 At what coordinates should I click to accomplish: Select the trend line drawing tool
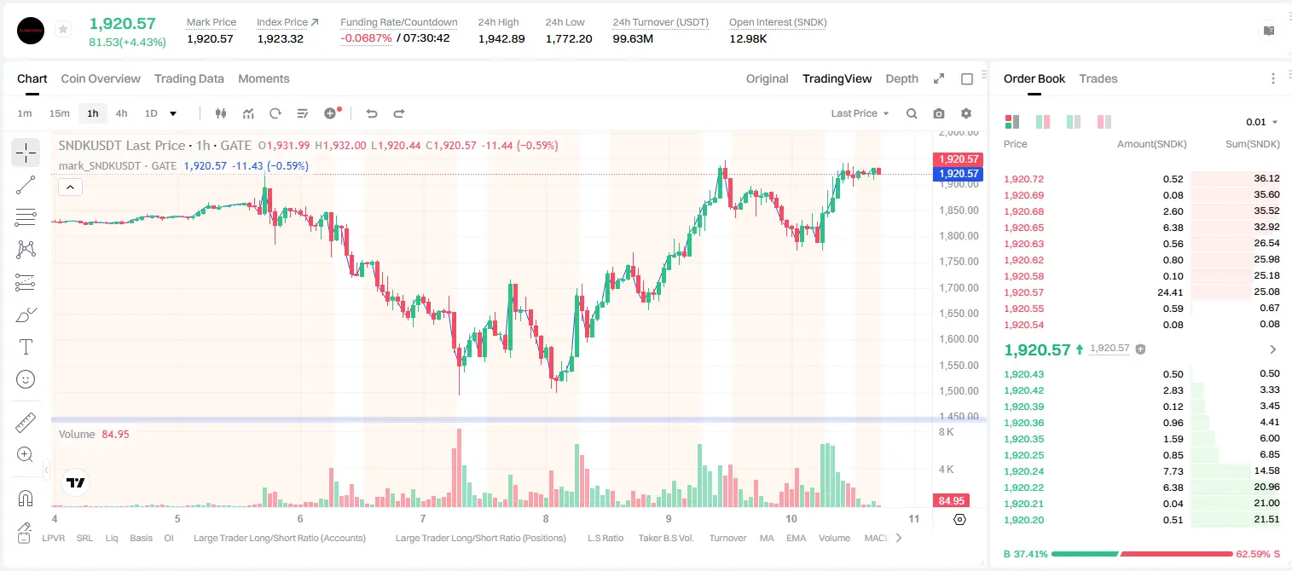(26, 185)
